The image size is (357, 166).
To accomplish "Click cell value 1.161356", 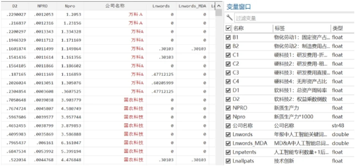I will click(71, 57).
